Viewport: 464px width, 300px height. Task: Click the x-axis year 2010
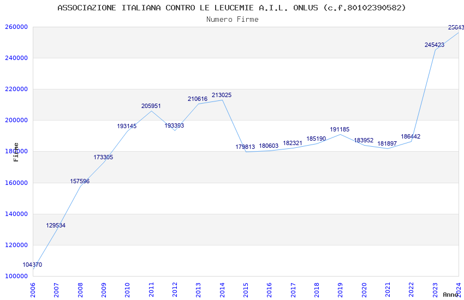point(128,290)
